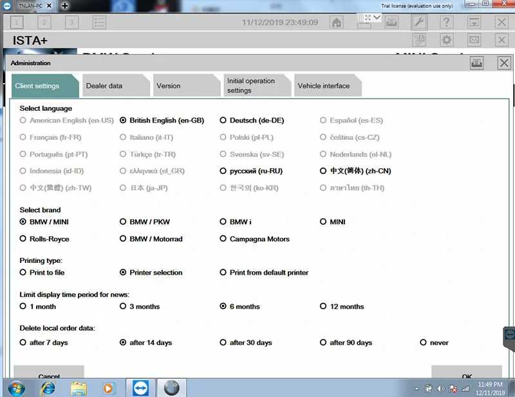Choose MINI brand option

[x=332, y=222]
